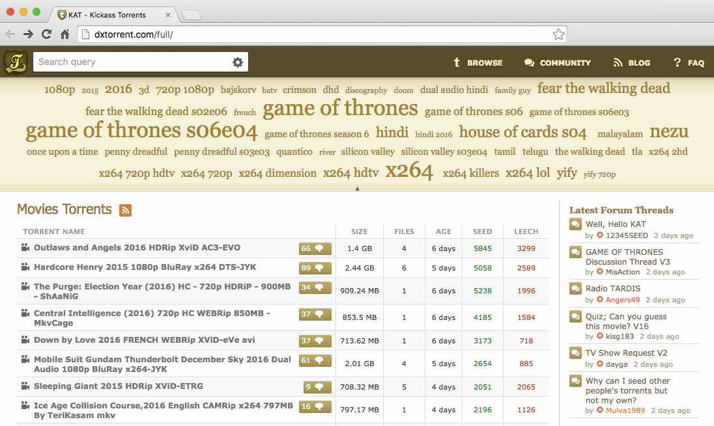Click movie icon beside Hardcore Henry
Screen dimensions: 714x426
pos(25,267)
